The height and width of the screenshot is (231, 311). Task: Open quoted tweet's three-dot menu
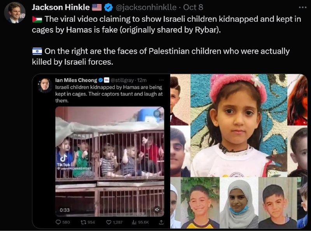161,80
